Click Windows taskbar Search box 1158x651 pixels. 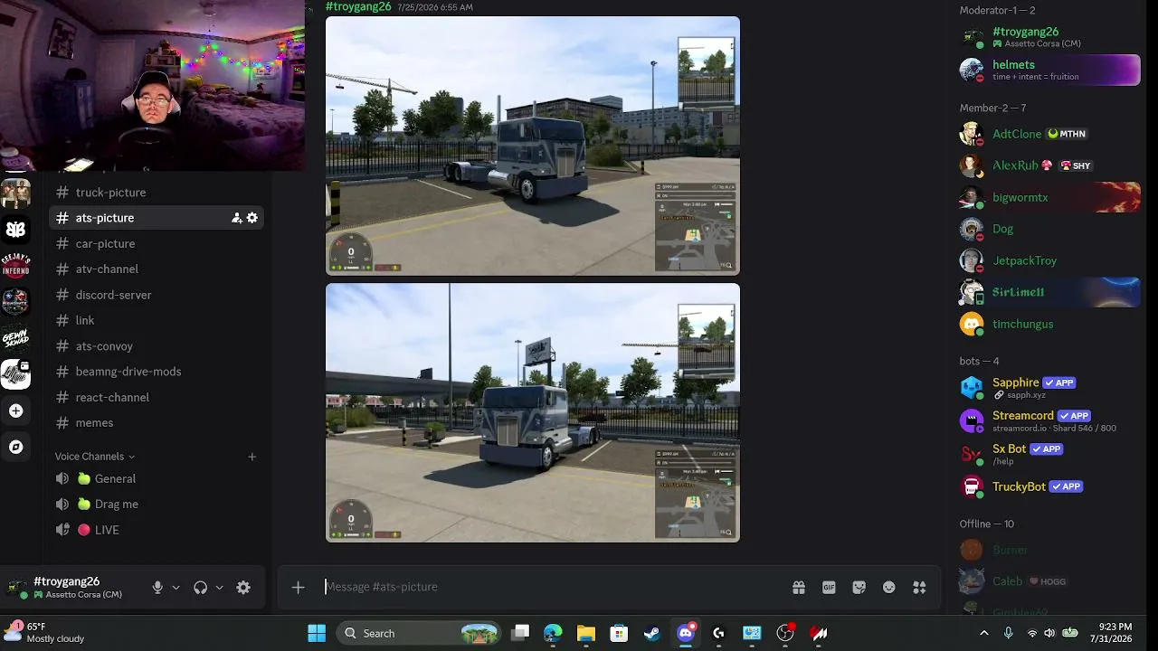[x=419, y=633]
